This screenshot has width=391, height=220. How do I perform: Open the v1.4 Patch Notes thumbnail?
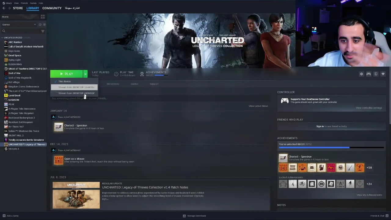[x=76, y=195]
